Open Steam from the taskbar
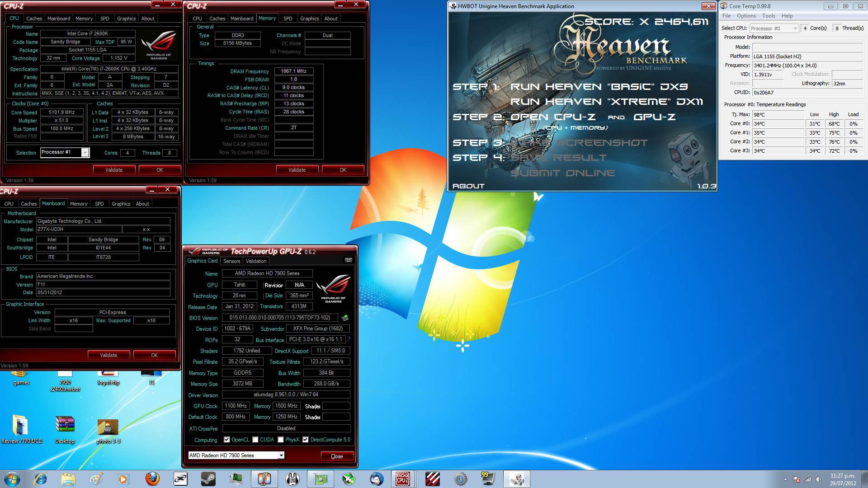The image size is (868, 488). coord(208,479)
